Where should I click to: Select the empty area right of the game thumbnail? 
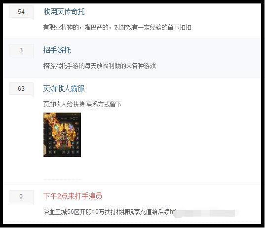pyautogui.click(x=170, y=135)
